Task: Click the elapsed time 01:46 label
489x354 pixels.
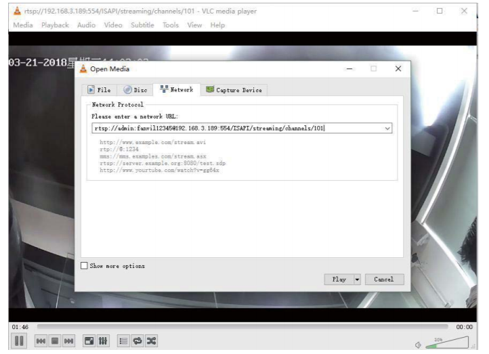Action: pos(20,327)
